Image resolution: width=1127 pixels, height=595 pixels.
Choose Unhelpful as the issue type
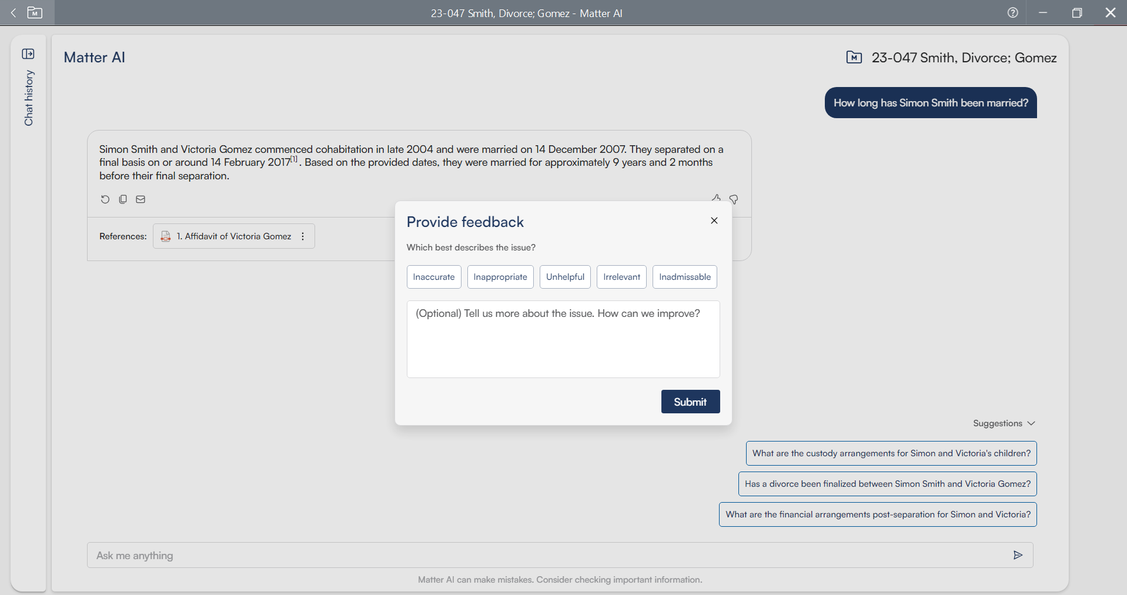tap(565, 277)
